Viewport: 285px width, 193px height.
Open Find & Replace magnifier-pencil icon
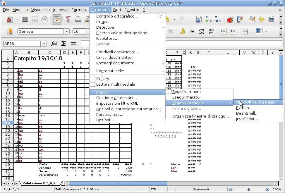252,19
